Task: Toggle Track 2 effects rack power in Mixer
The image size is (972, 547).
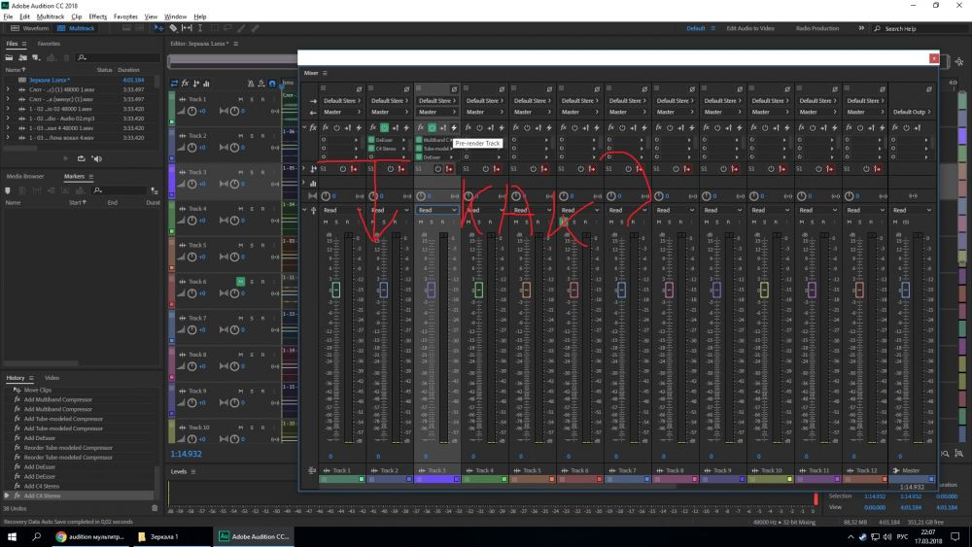Action: tap(384, 127)
